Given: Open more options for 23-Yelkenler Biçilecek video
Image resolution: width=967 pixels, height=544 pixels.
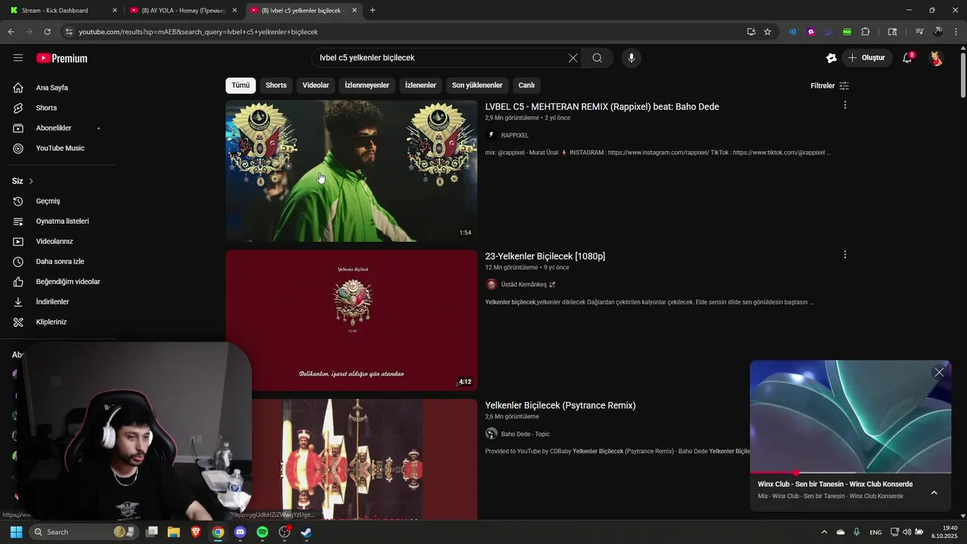Looking at the screenshot, I should tap(845, 255).
